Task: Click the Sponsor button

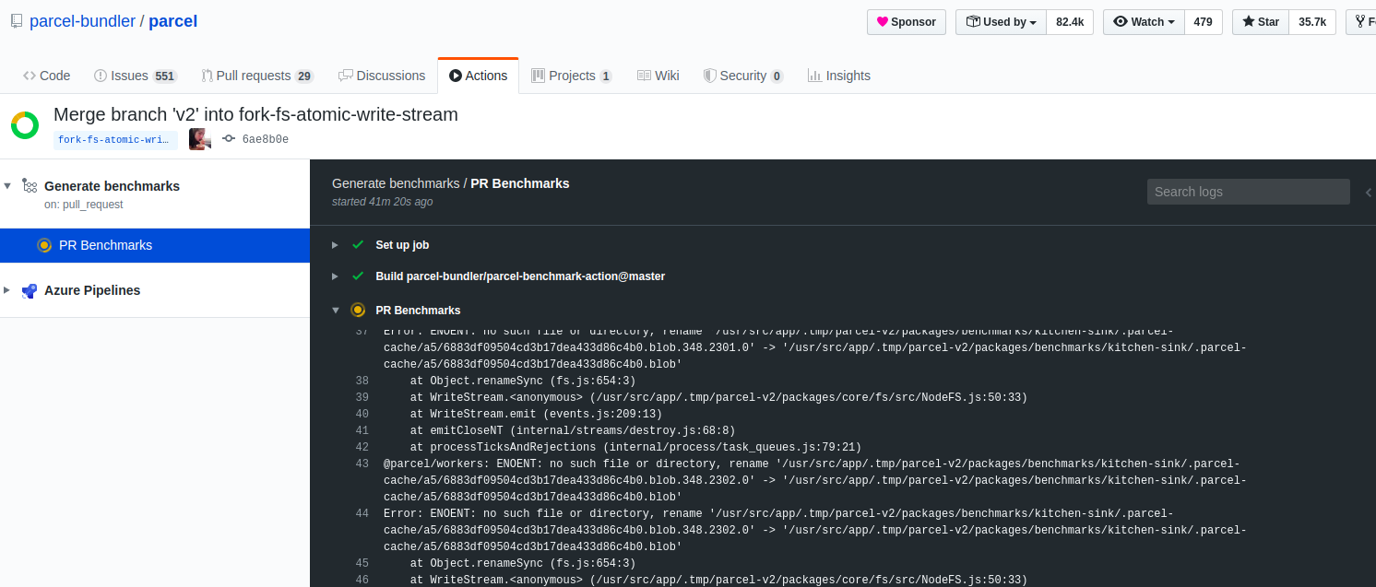Action: (x=907, y=22)
